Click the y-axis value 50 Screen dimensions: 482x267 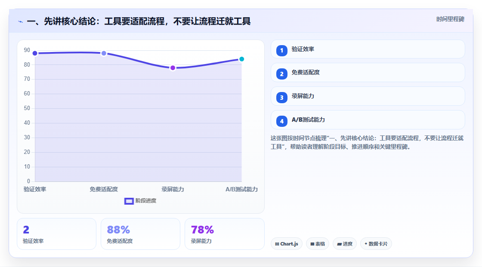[27, 108]
